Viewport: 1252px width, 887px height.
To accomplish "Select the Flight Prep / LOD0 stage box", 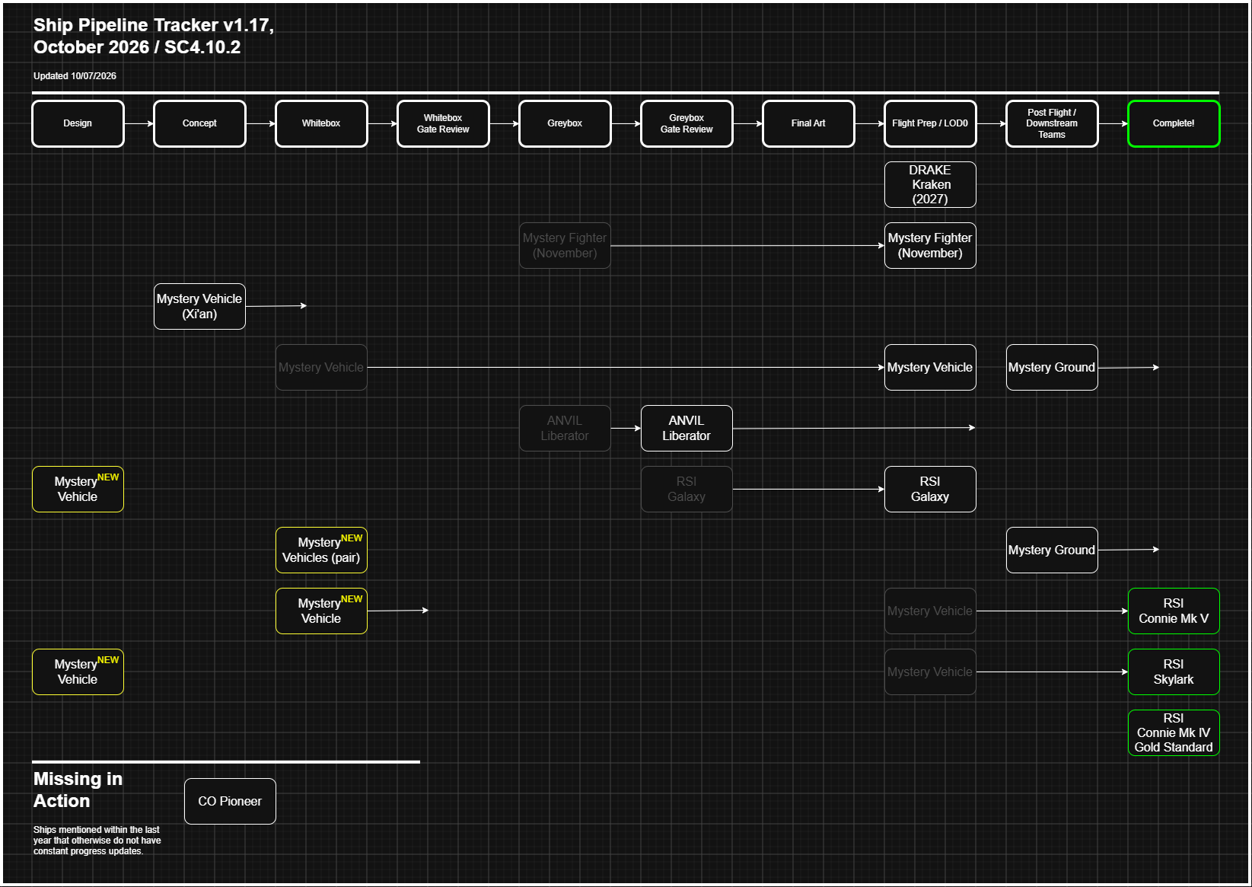I will (x=930, y=123).
